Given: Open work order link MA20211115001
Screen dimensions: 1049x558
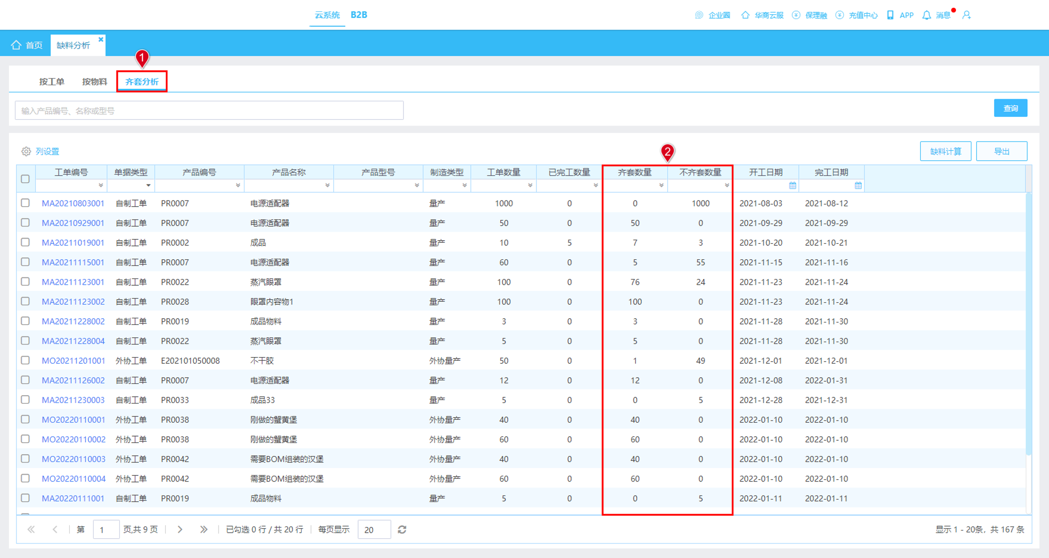Looking at the screenshot, I should pos(73,262).
